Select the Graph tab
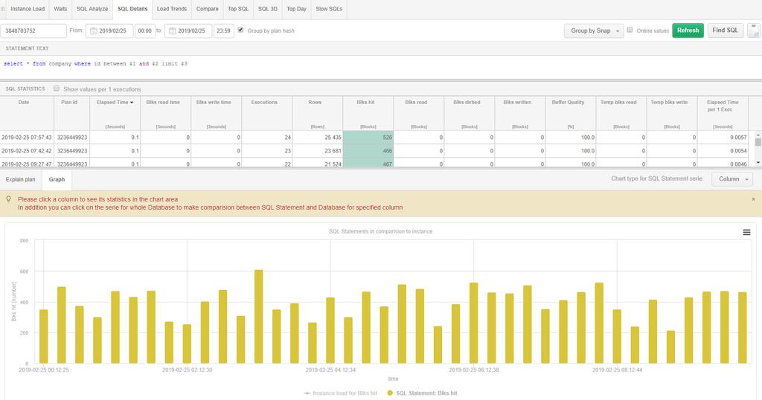Screen dimensions: 762x400 click(x=57, y=180)
